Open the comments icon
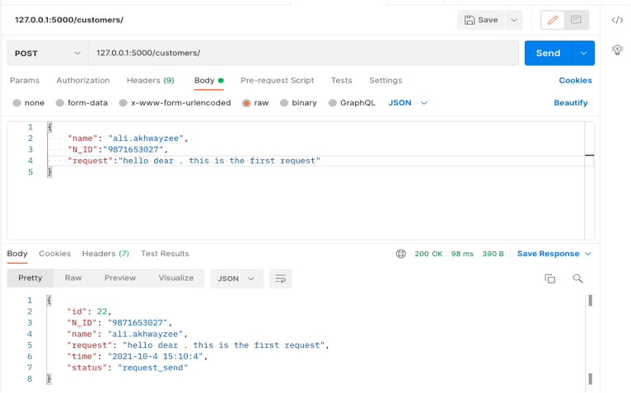The height and width of the screenshot is (393, 631). (576, 20)
